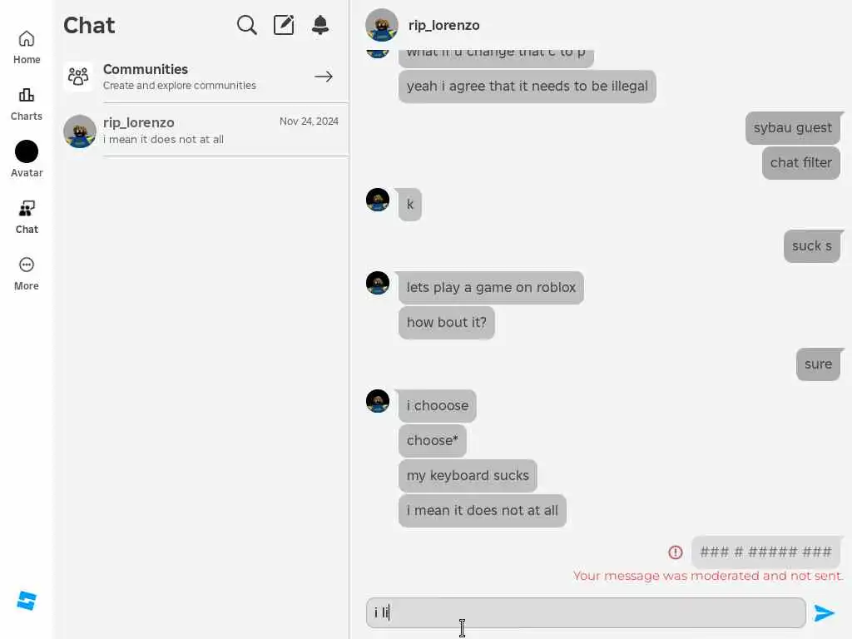Click rip_lorenzo name in chat header

click(444, 26)
